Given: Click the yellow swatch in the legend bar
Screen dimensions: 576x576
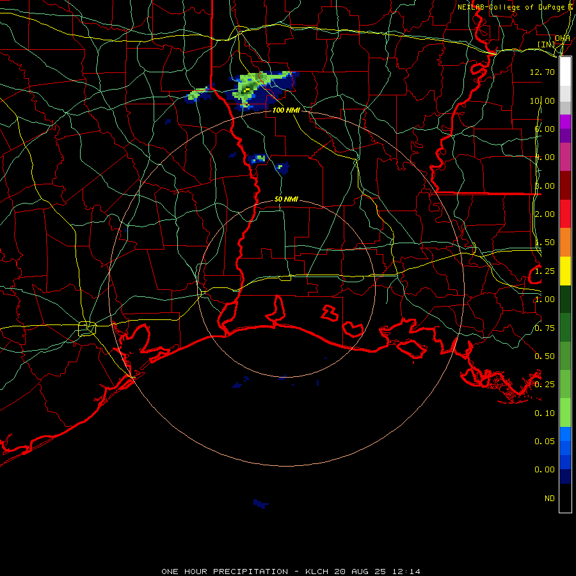Looking at the screenshot, I should [565, 271].
